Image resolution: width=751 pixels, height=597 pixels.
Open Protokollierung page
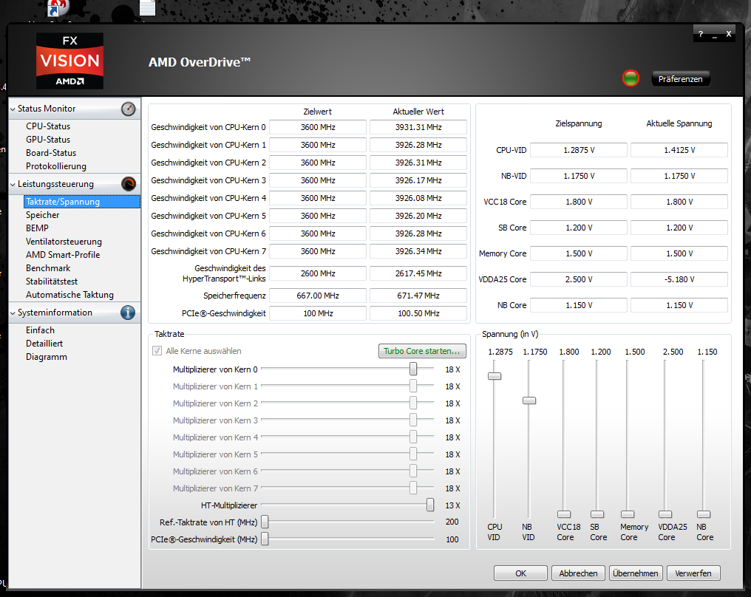56,166
